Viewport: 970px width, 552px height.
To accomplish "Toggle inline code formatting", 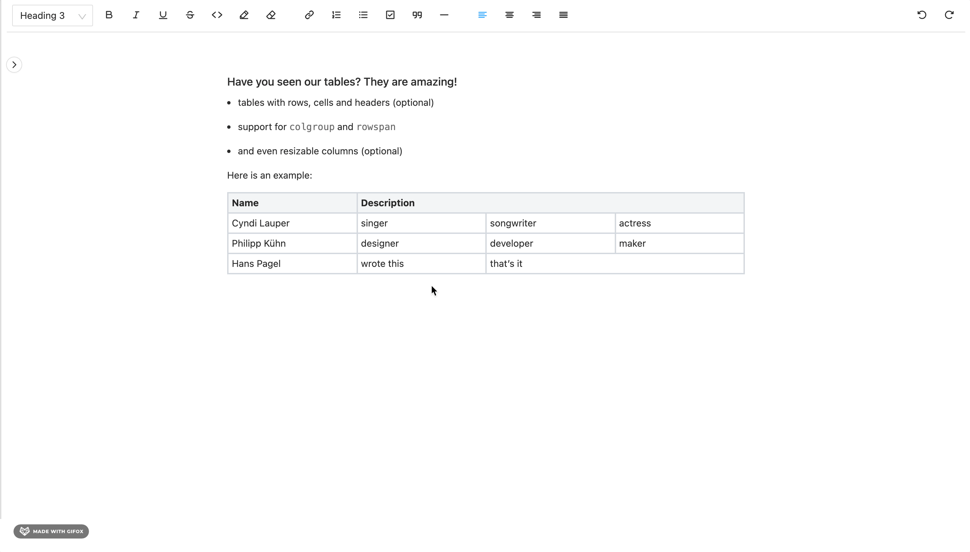I will pyautogui.click(x=216, y=15).
